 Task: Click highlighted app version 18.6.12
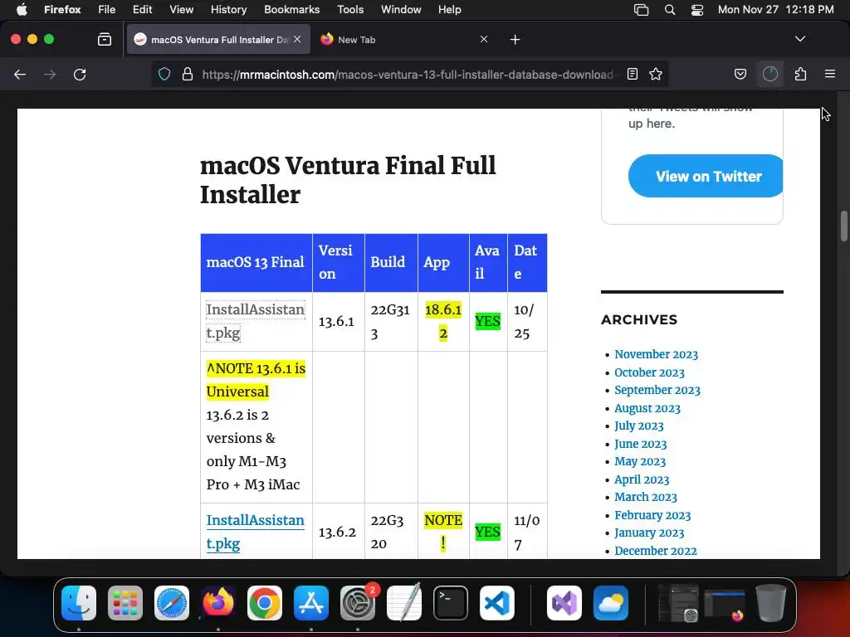(x=443, y=321)
